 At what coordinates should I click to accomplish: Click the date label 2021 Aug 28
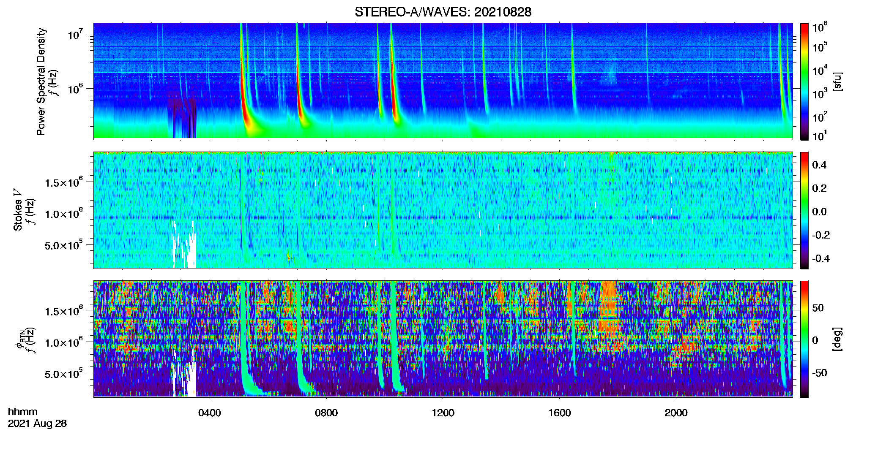coord(37,423)
